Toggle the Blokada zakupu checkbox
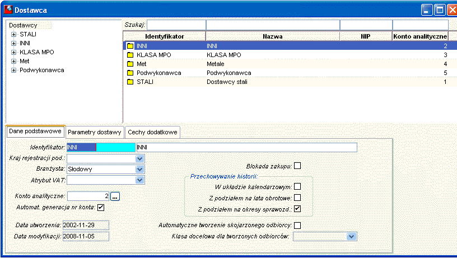The width and height of the screenshot is (457, 258). pyautogui.click(x=297, y=166)
